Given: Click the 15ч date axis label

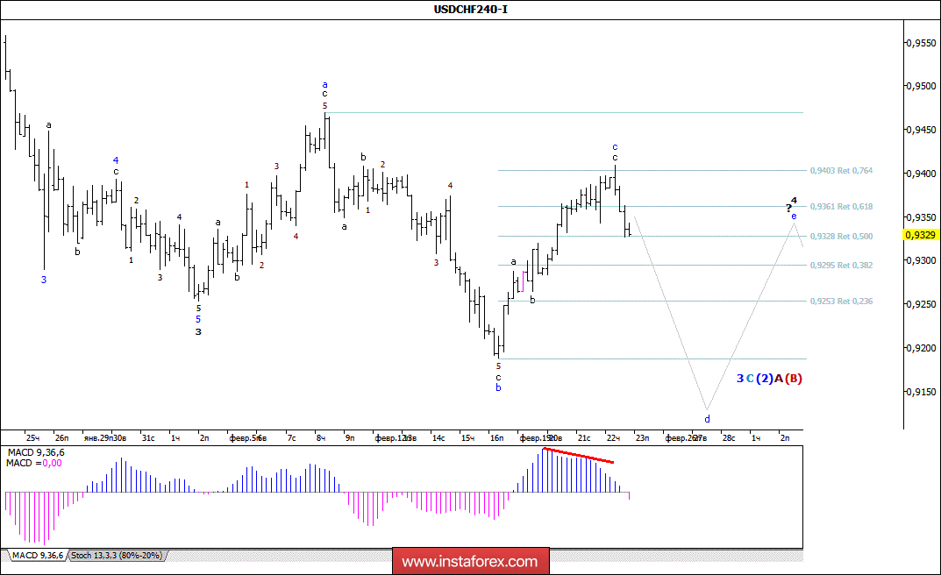Looking at the screenshot, I should 467,438.
